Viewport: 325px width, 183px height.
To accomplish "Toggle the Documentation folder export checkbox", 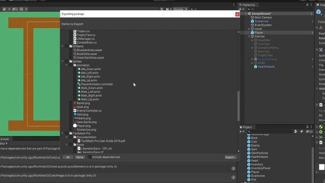I will tap(71, 137).
